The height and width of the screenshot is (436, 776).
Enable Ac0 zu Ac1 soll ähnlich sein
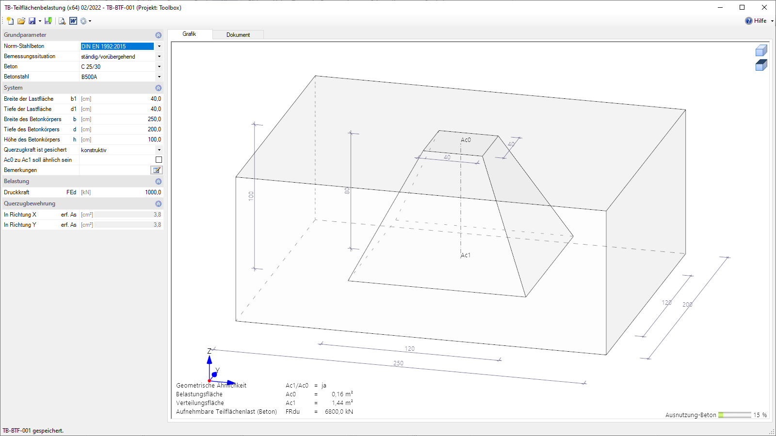click(x=159, y=160)
